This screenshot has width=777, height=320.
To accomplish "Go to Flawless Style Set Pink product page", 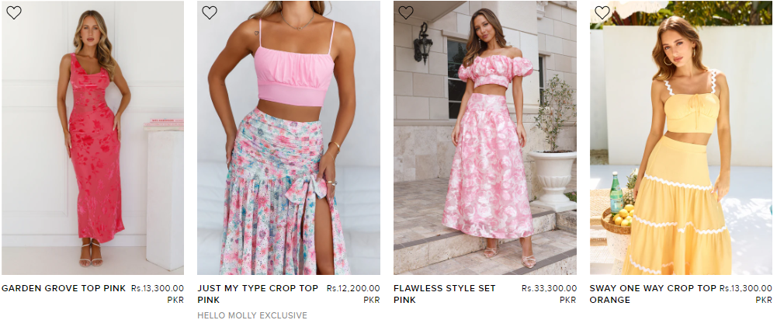I will [445, 294].
